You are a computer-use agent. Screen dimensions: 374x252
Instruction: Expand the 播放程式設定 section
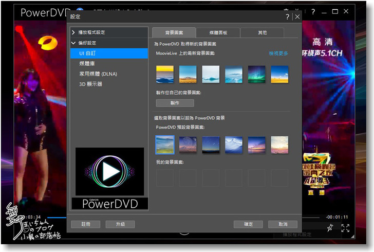tap(73, 32)
